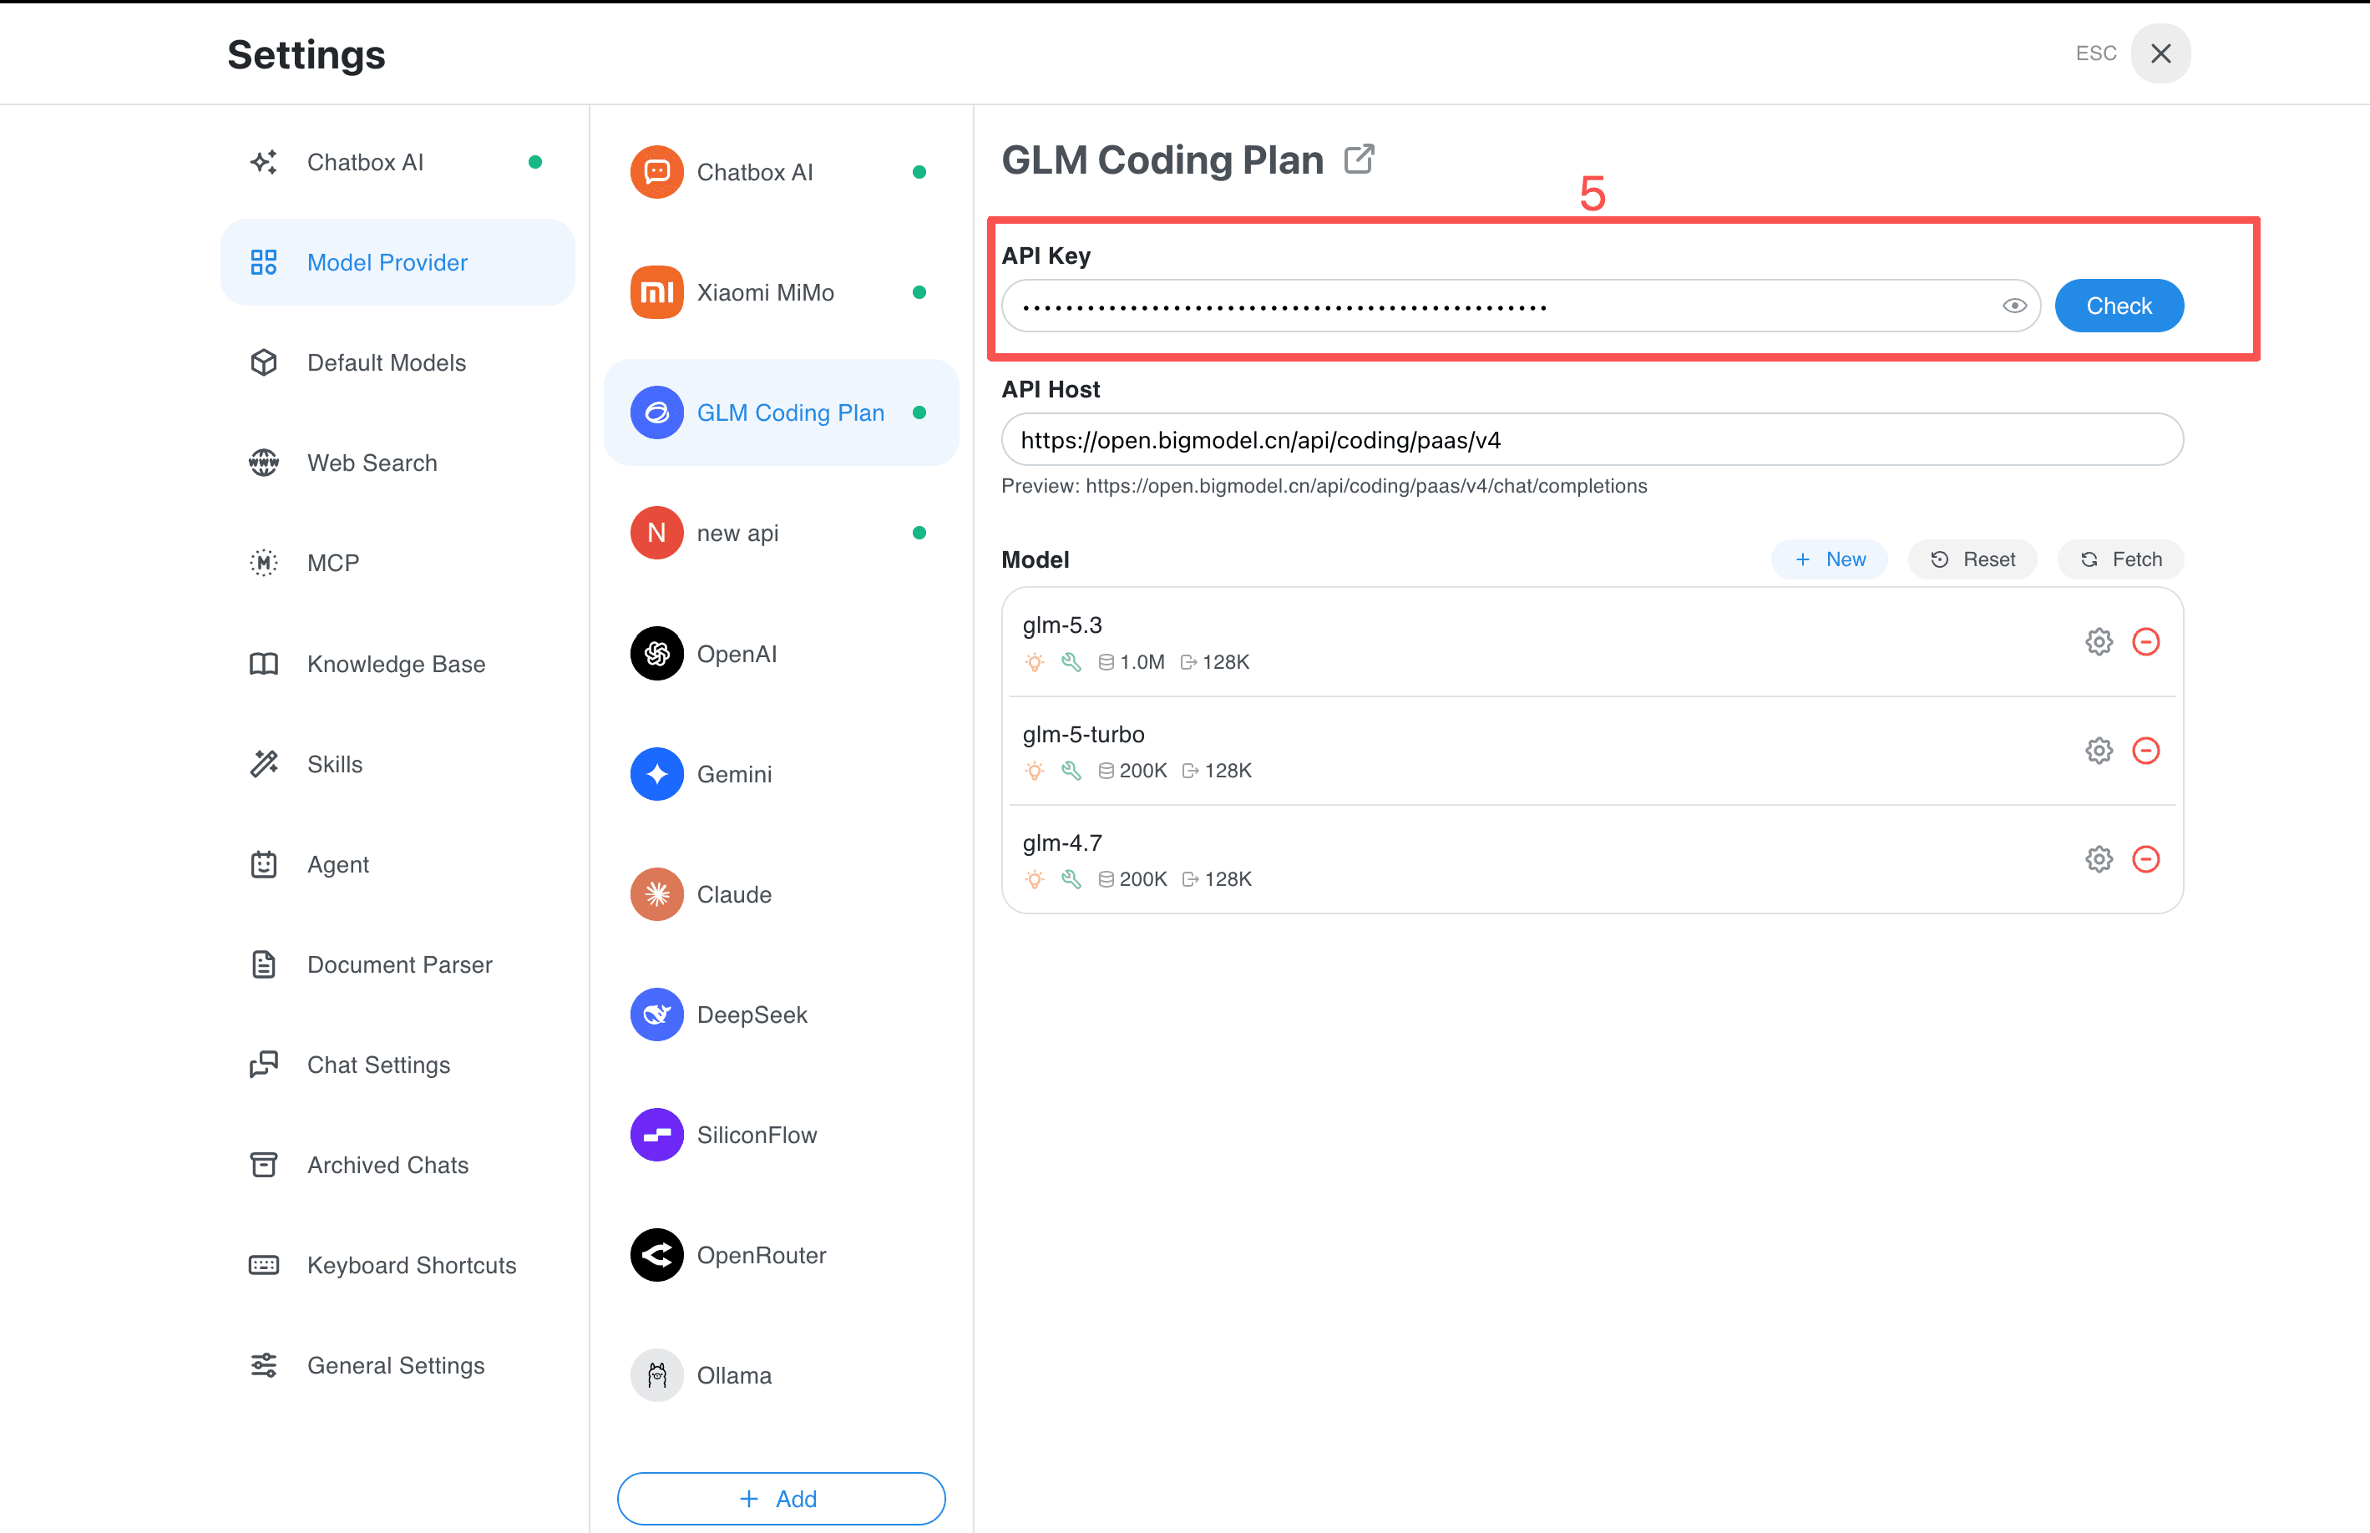The width and height of the screenshot is (2370, 1533).
Task: Click the Preview URL text under API Host
Action: pyautogui.click(x=1324, y=486)
